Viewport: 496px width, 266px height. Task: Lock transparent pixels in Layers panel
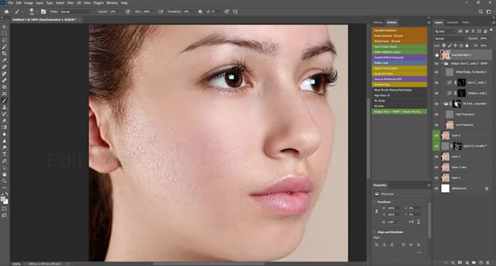click(x=443, y=46)
